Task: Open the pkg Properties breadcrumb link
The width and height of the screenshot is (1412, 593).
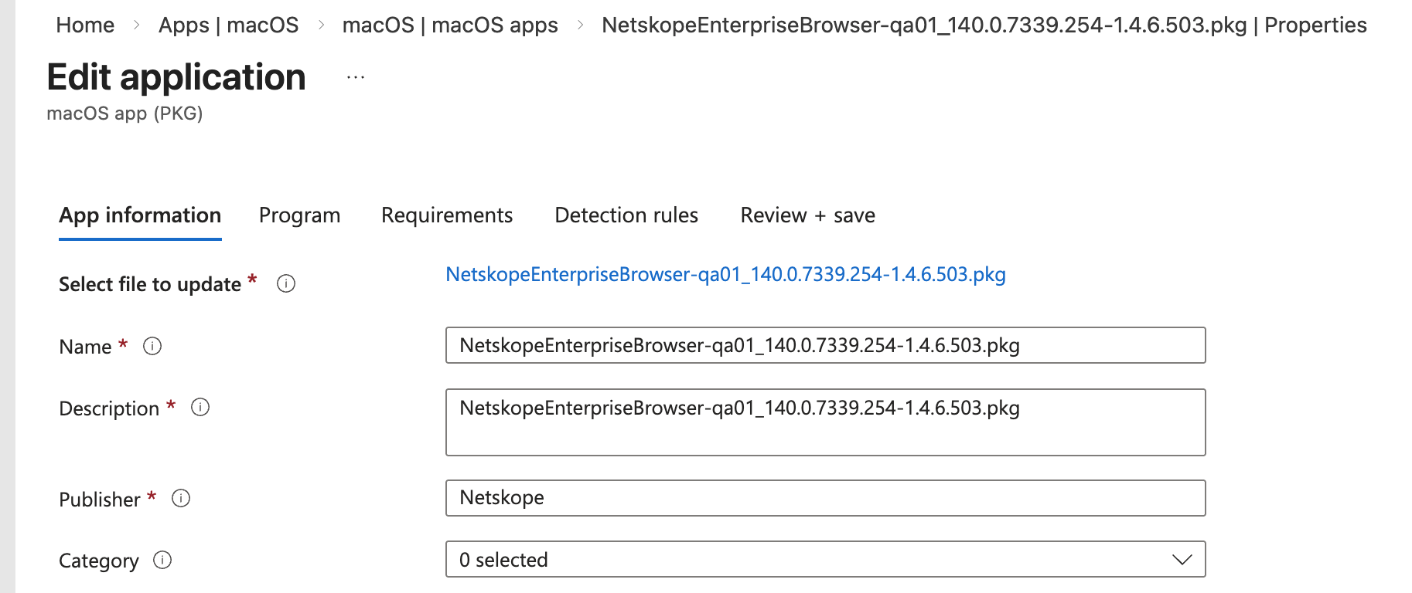Action: tap(984, 25)
